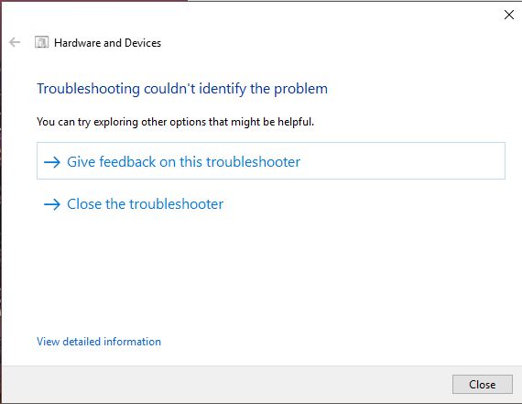Click the heading Troubleshooting couldn't identify the problem
Viewport: 522px width, 404px height.
point(182,89)
